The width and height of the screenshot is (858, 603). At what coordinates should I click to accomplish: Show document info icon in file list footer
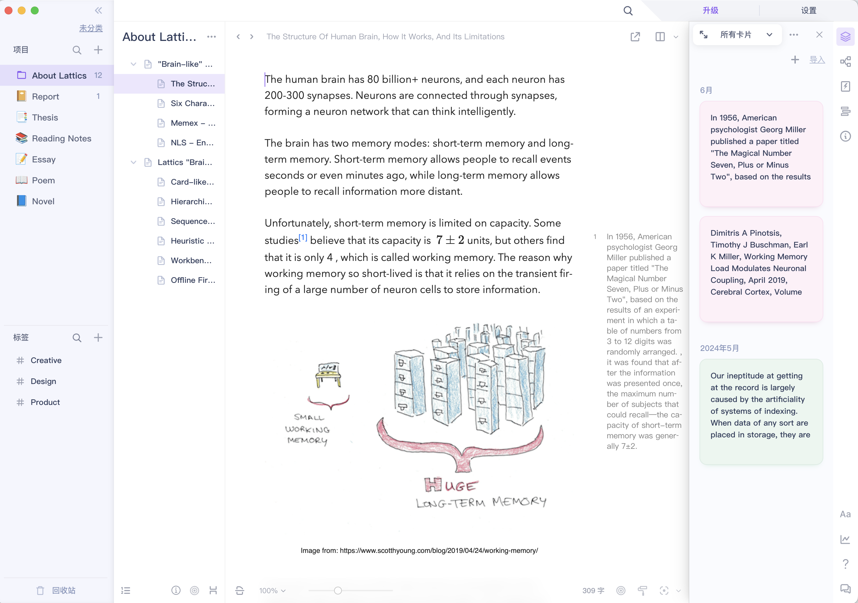pos(176,590)
